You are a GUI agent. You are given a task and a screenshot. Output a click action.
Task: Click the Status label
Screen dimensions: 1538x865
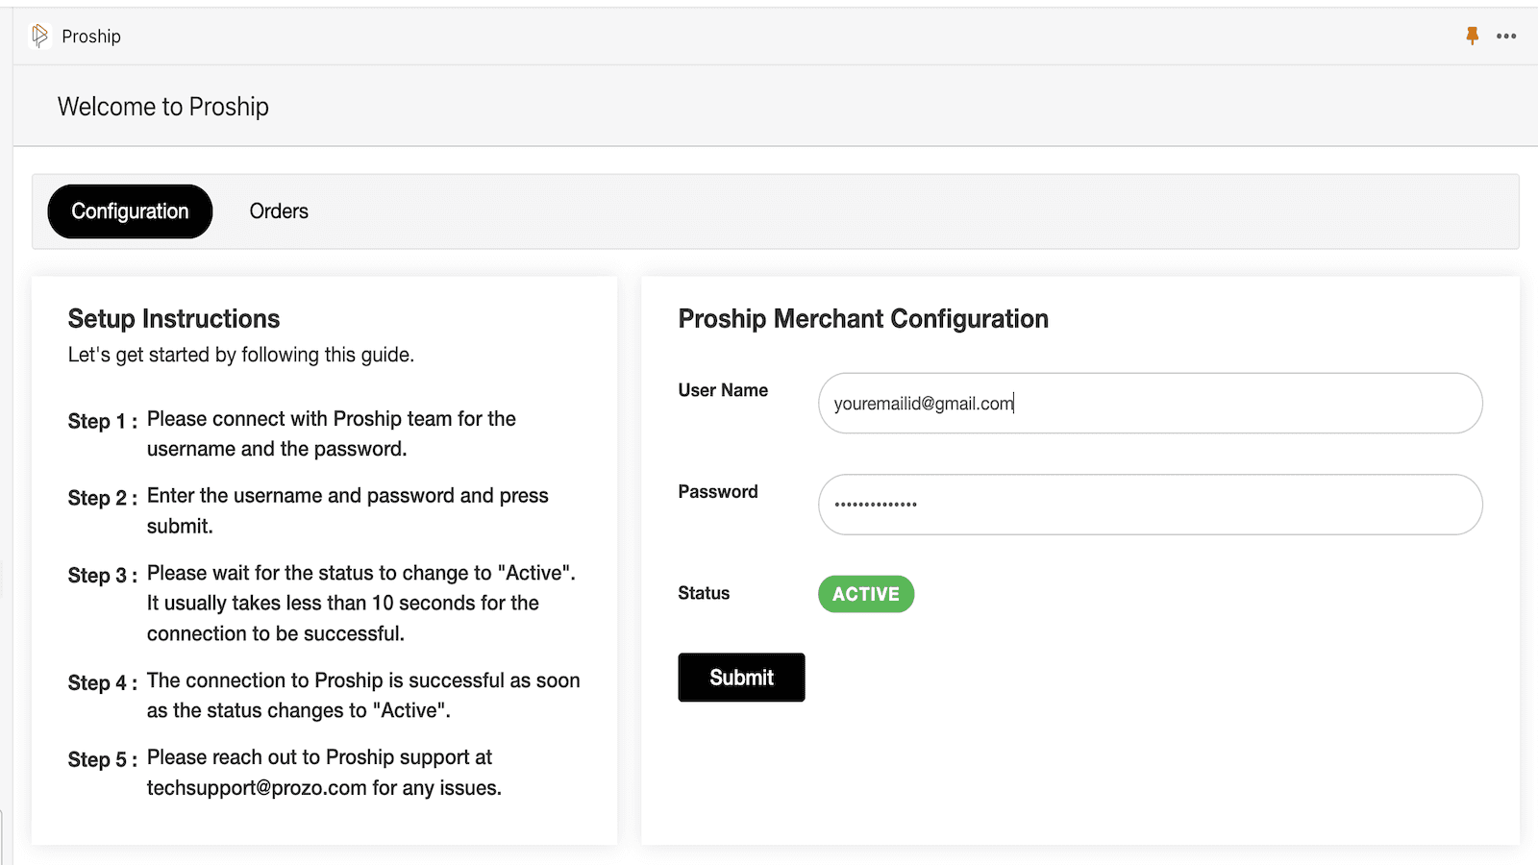coord(704,593)
